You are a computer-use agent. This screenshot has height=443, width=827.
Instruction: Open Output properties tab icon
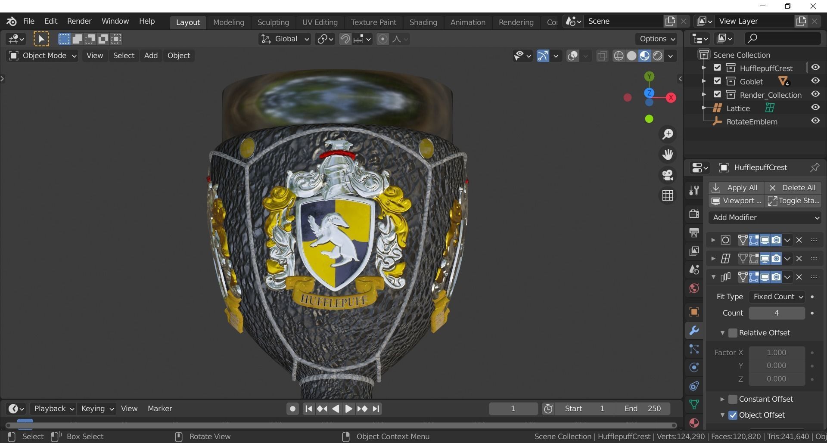click(694, 232)
